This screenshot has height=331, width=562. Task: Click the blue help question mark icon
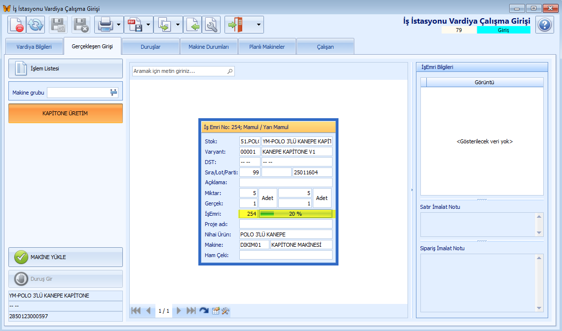544,25
